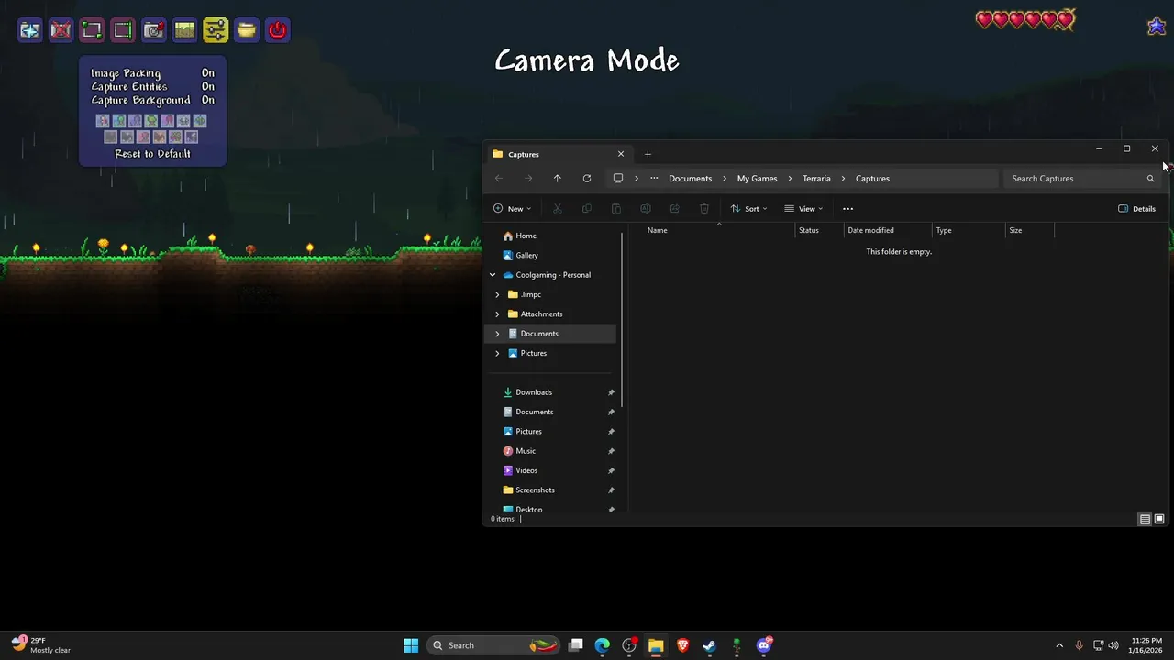The image size is (1174, 660).
Task: Open the Windows Start menu
Action: pyautogui.click(x=411, y=645)
